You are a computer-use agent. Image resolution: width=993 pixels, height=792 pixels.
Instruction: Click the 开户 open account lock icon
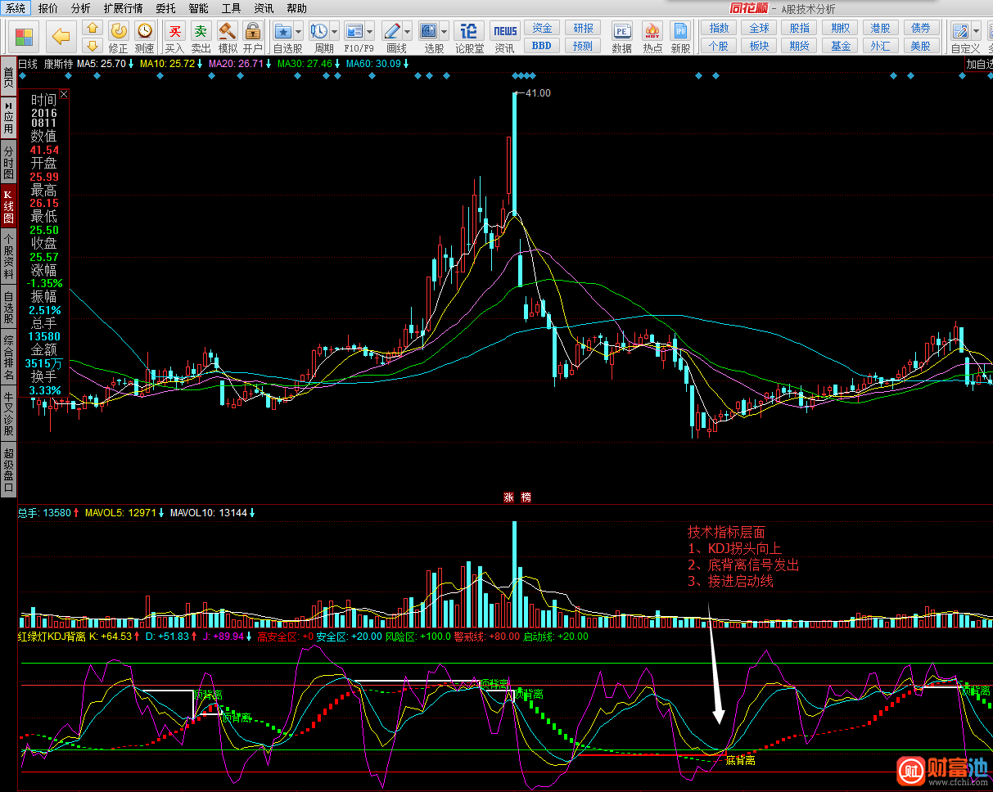[253, 31]
